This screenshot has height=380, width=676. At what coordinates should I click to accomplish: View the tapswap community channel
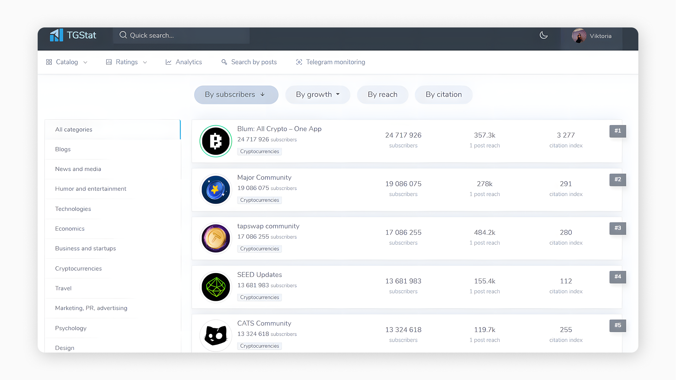pyautogui.click(x=268, y=226)
